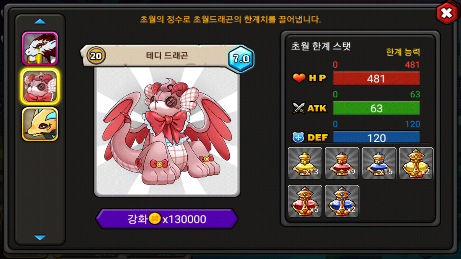Tap the blue DEF 120 bar
The height and width of the screenshot is (259, 461).
(376, 137)
